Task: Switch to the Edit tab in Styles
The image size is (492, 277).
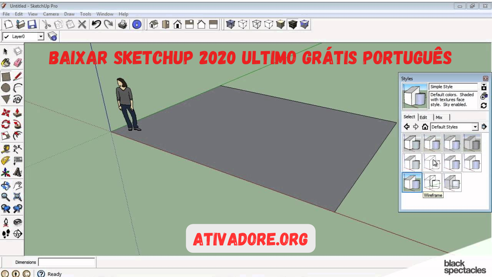Action: [x=424, y=117]
